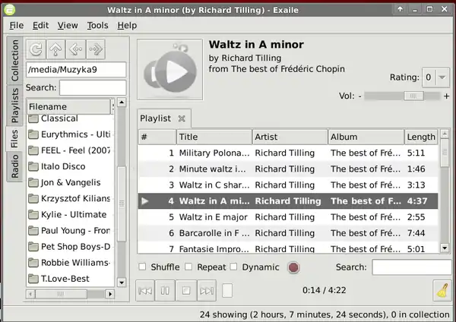Skip to the next track

click(207, 290)
